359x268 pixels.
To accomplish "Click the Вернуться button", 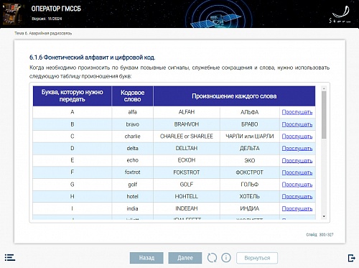I will pyautogui.click(x=257, y=258).
